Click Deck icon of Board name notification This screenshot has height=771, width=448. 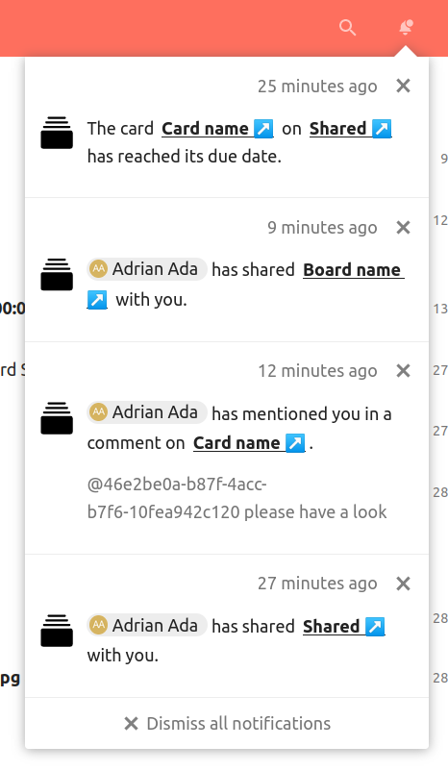(57, 274)
